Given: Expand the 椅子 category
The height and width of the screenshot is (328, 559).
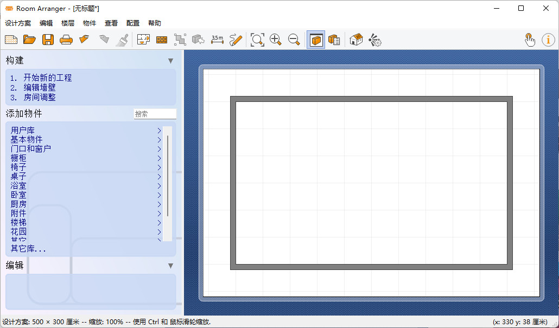Looking at the screenshot, I should (x=86, y=168).
